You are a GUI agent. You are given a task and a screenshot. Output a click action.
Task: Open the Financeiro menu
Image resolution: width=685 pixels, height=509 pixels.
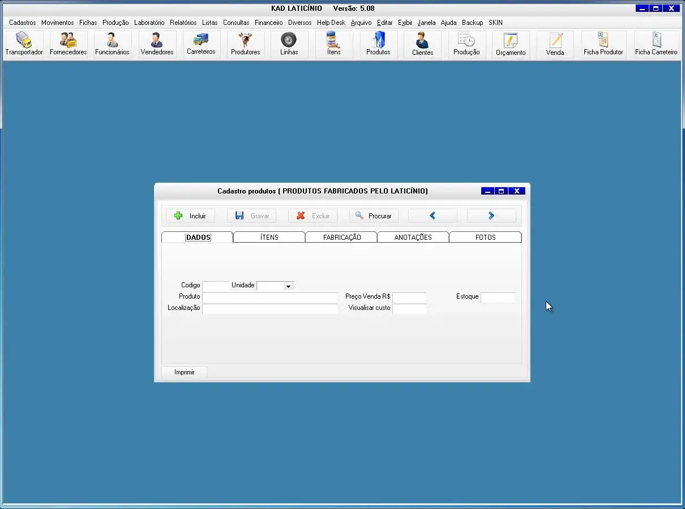[x=269, y=23]
